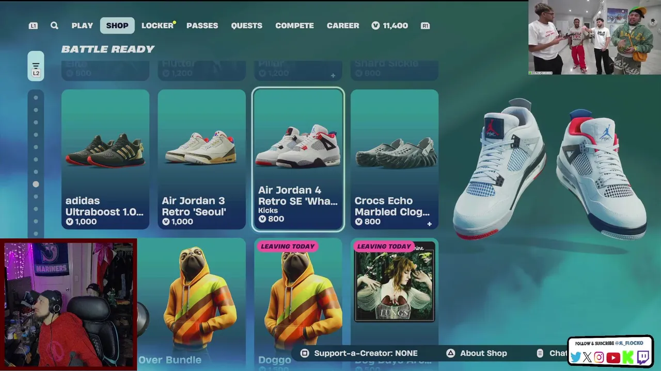Select Air Jordan 3 Retro 'Seoul' card
Image resolution: width=661 pixels, height=371 pixels.
pos(201,159)
